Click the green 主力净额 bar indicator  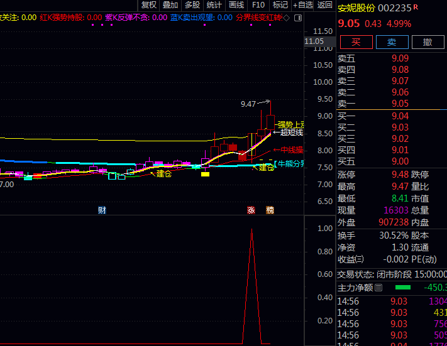pos(402,288)
